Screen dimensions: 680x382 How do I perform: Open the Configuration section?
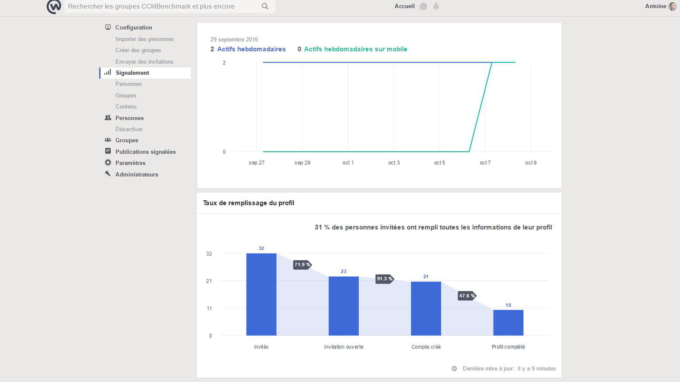coord(133,28)
